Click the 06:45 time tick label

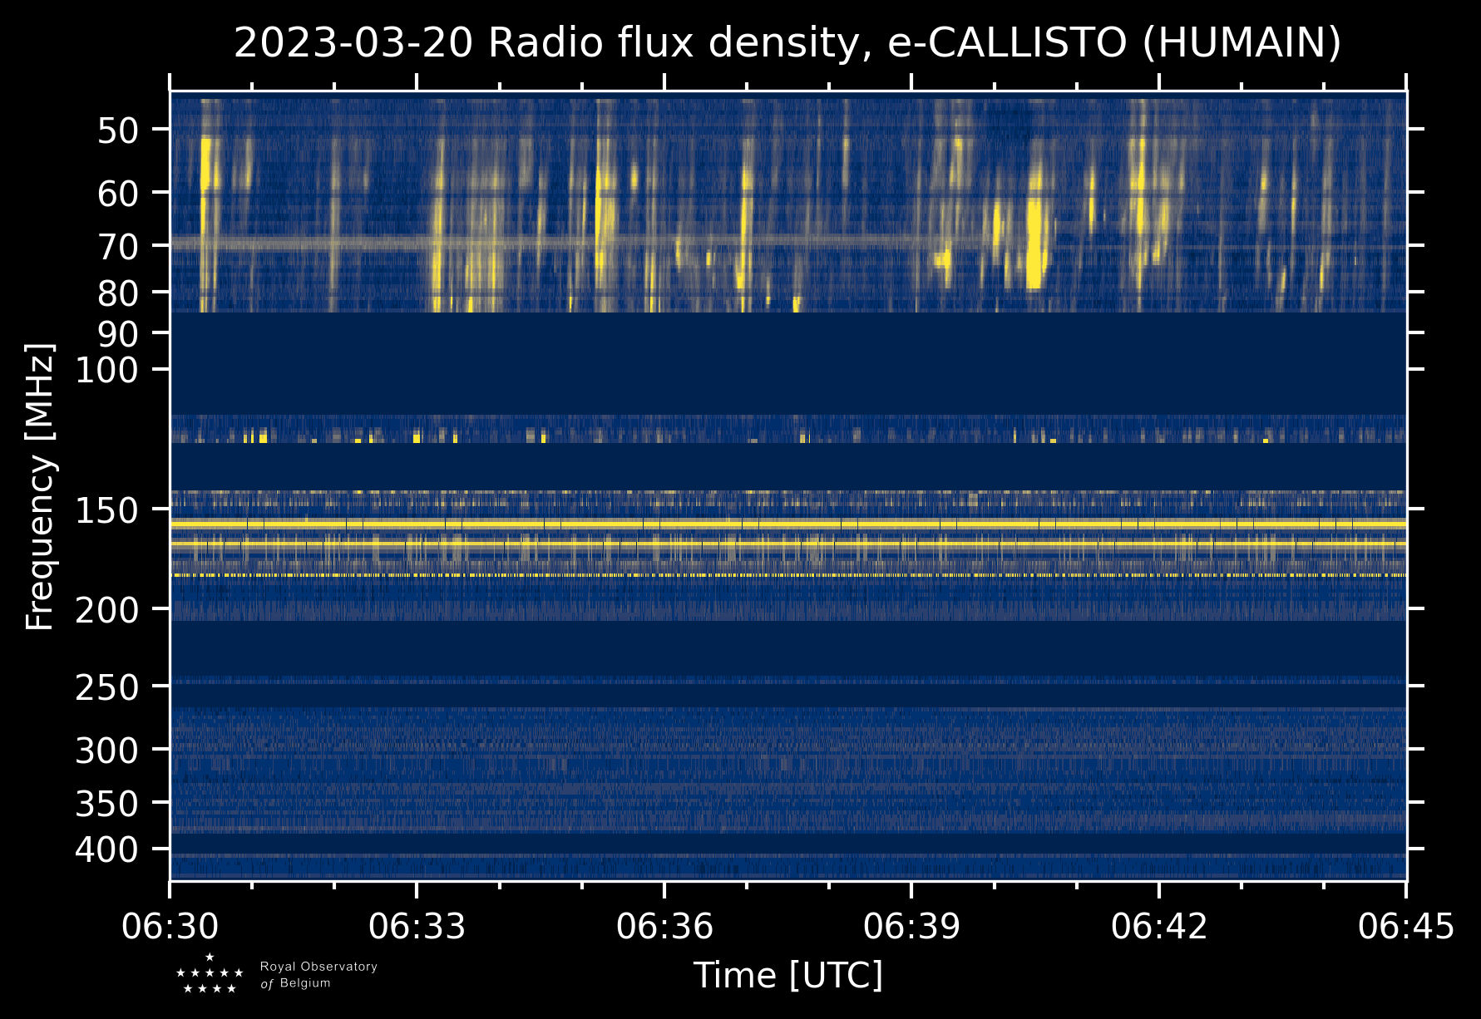(1405, 926)
